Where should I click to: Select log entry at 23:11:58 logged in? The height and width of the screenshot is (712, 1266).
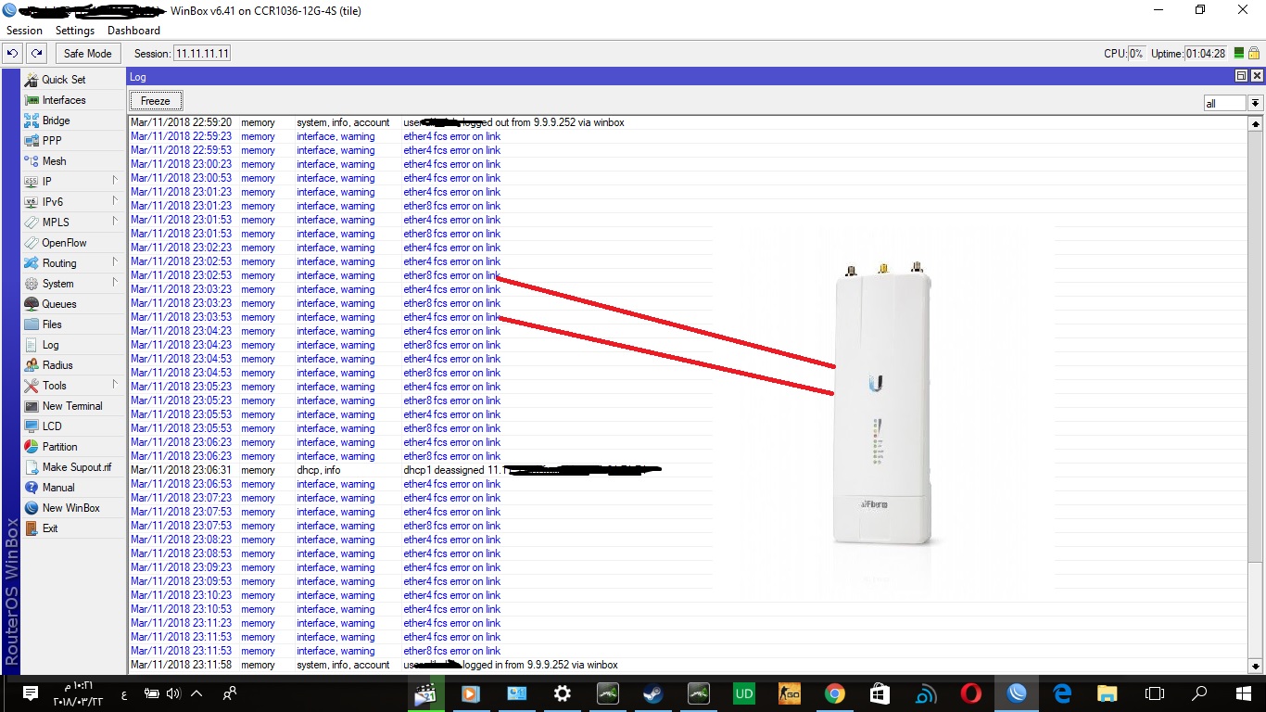pos(686,665)
